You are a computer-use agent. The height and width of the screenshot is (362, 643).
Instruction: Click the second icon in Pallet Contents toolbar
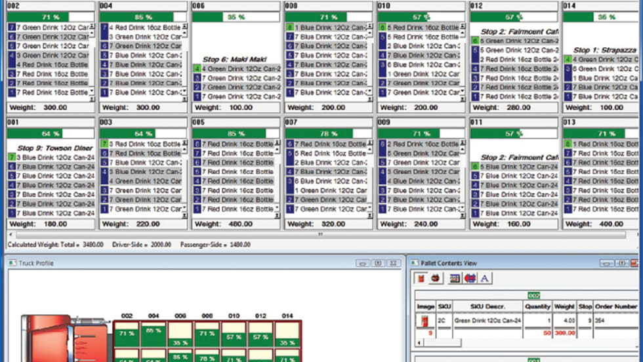pos(436,278)
